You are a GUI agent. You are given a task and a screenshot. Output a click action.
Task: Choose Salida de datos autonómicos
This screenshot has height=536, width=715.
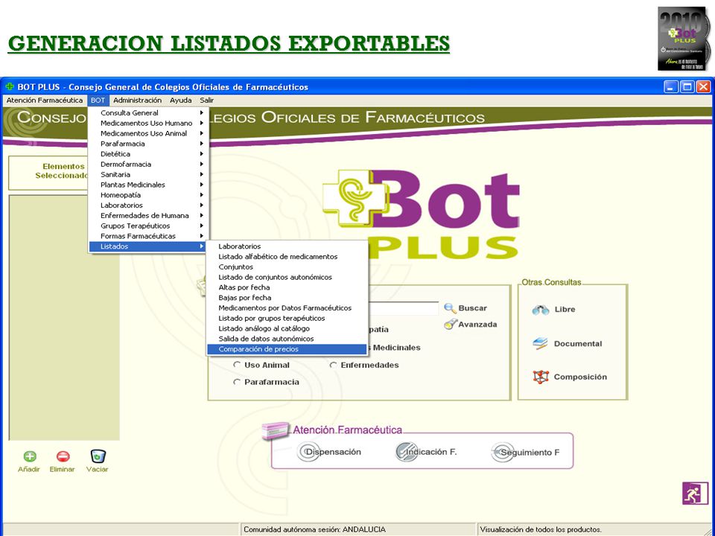tap(287, 339)
